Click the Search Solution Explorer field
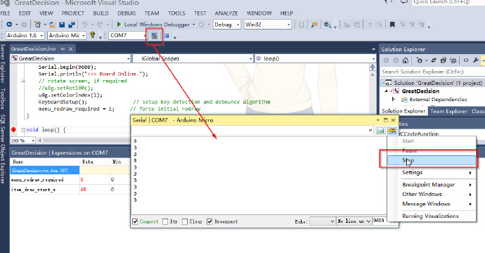This screenshot has height=253, width=485. pyautogui.click(x=432, y=72)
